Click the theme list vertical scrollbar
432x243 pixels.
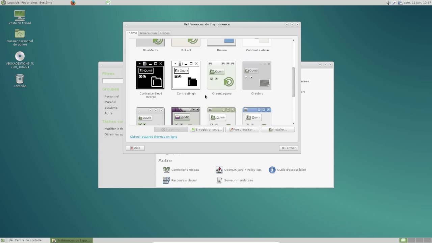click(x=293, y=82)
